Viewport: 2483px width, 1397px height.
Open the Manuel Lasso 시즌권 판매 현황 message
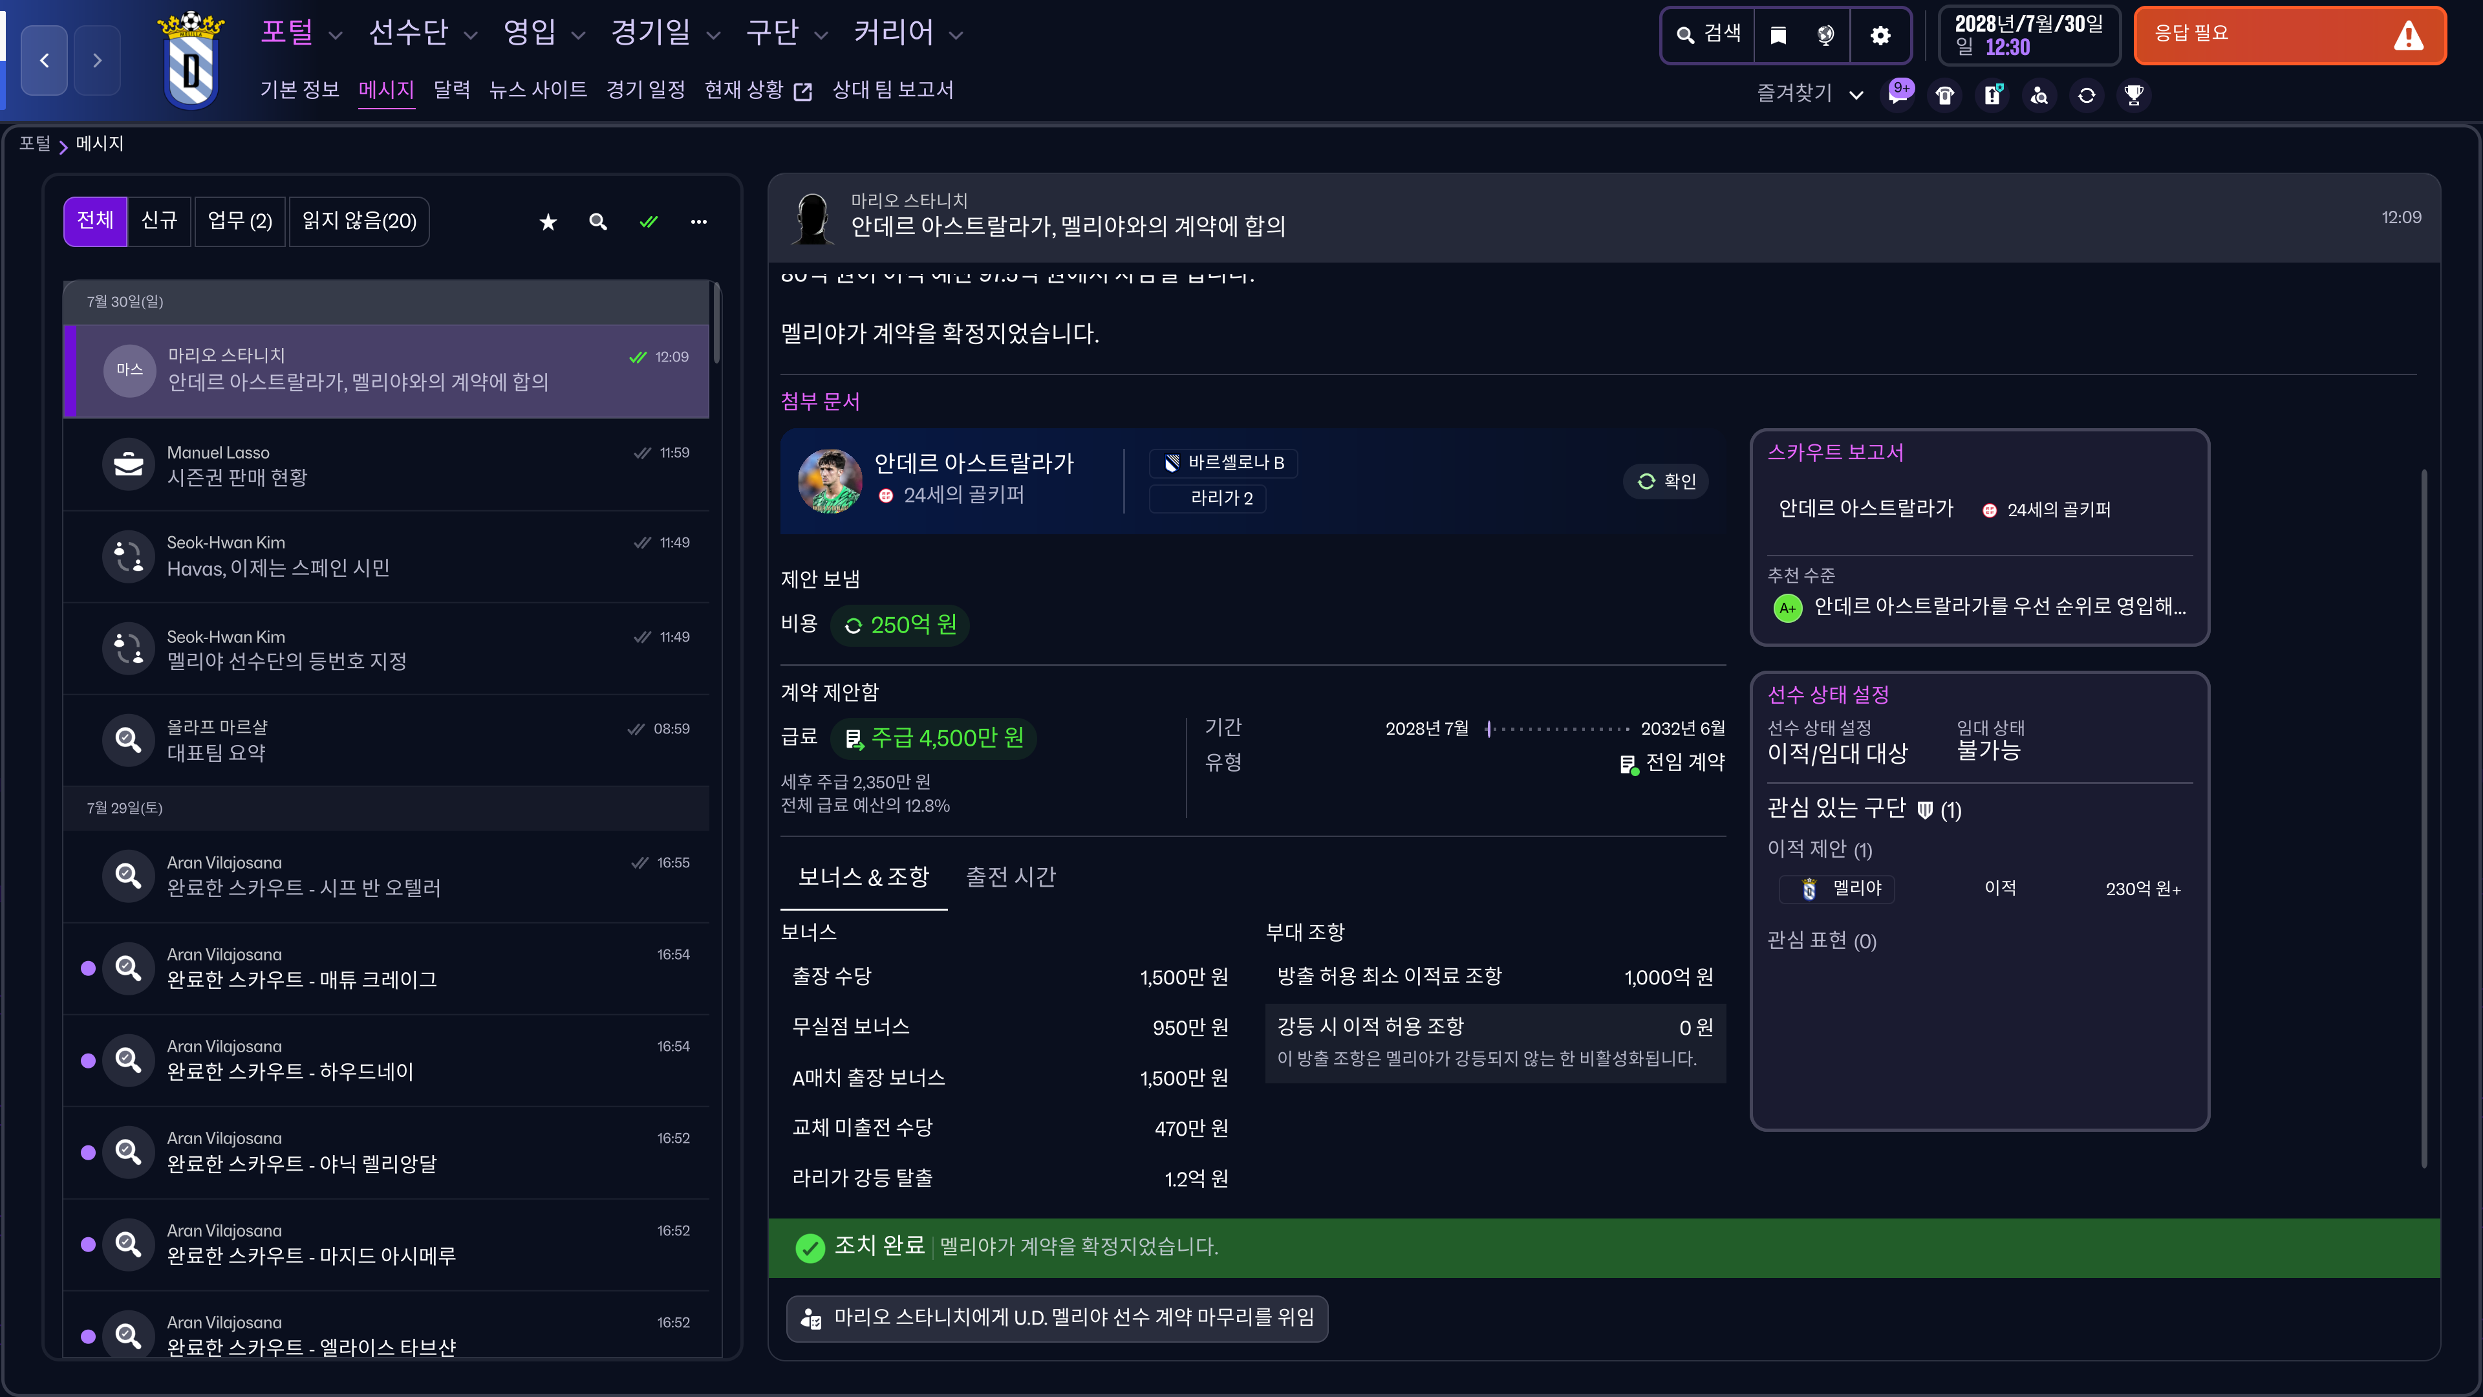tap(385, 465)
